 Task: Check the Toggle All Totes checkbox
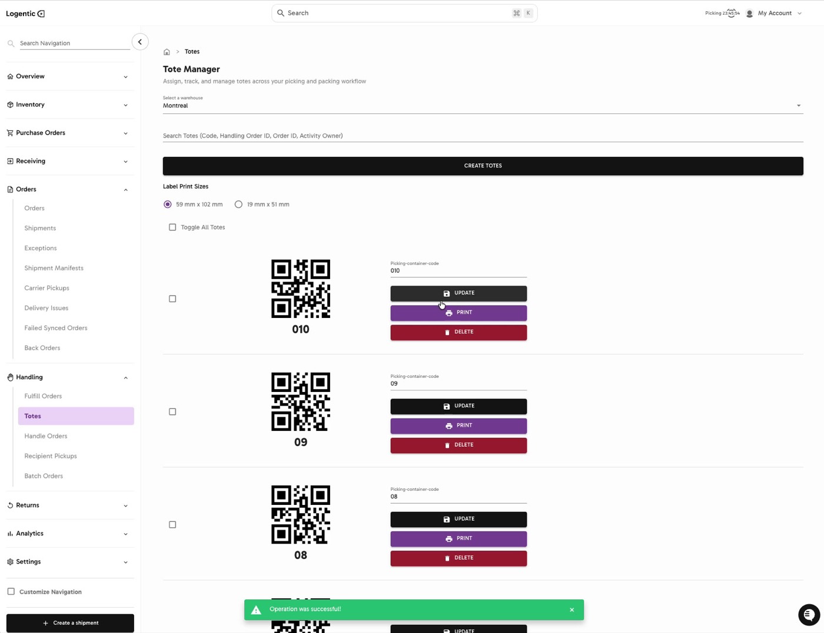point(172,227)
